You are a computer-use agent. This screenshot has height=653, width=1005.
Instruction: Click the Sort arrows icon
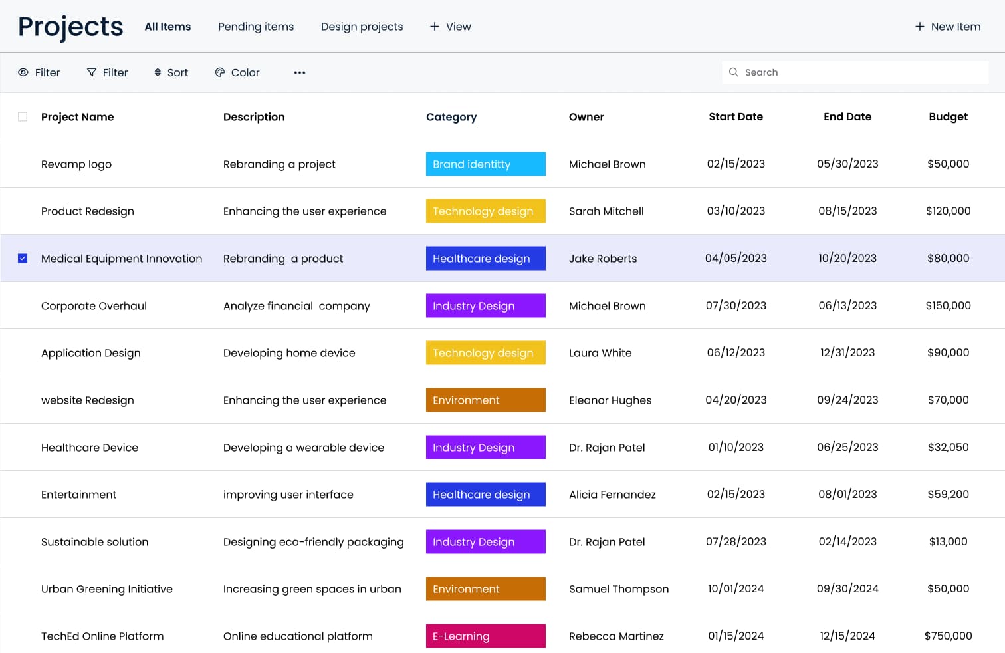(x=158, y=72)
